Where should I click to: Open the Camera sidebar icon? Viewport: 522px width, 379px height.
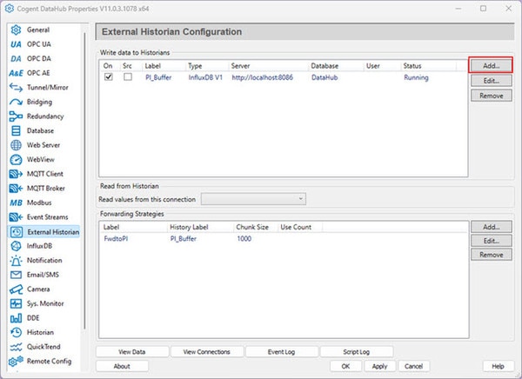(x=16, y=289)
